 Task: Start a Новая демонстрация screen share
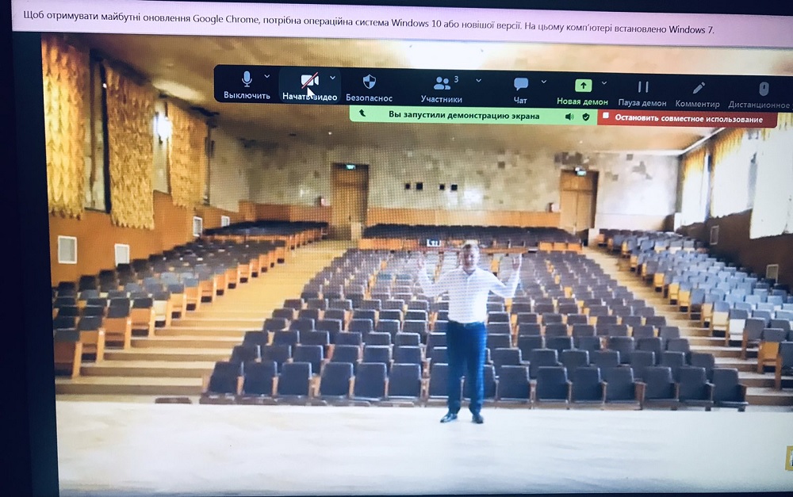pyautogui.click(x=583, y=93)
